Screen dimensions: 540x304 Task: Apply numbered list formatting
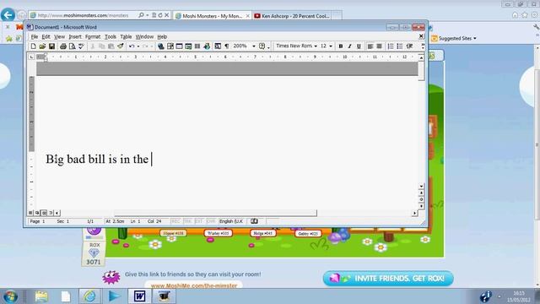(x=391, y=46)
